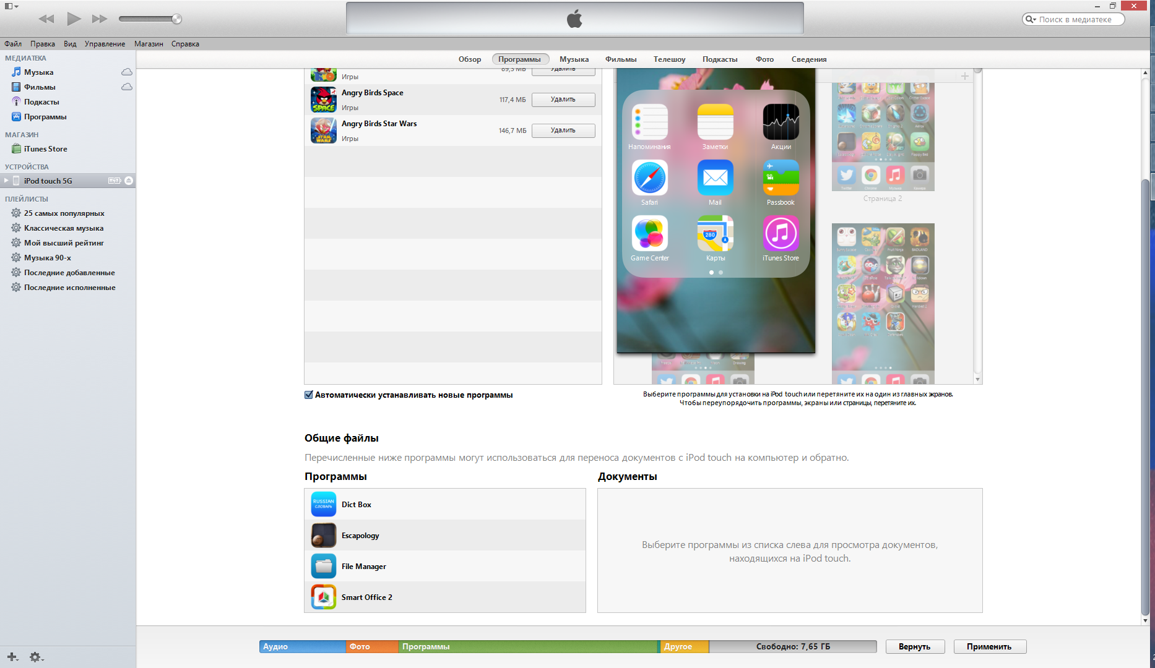Select Подкасты in the sidebar
Image resolution: width=1155 pixels, height=668 pixels.
pos(41,102)
